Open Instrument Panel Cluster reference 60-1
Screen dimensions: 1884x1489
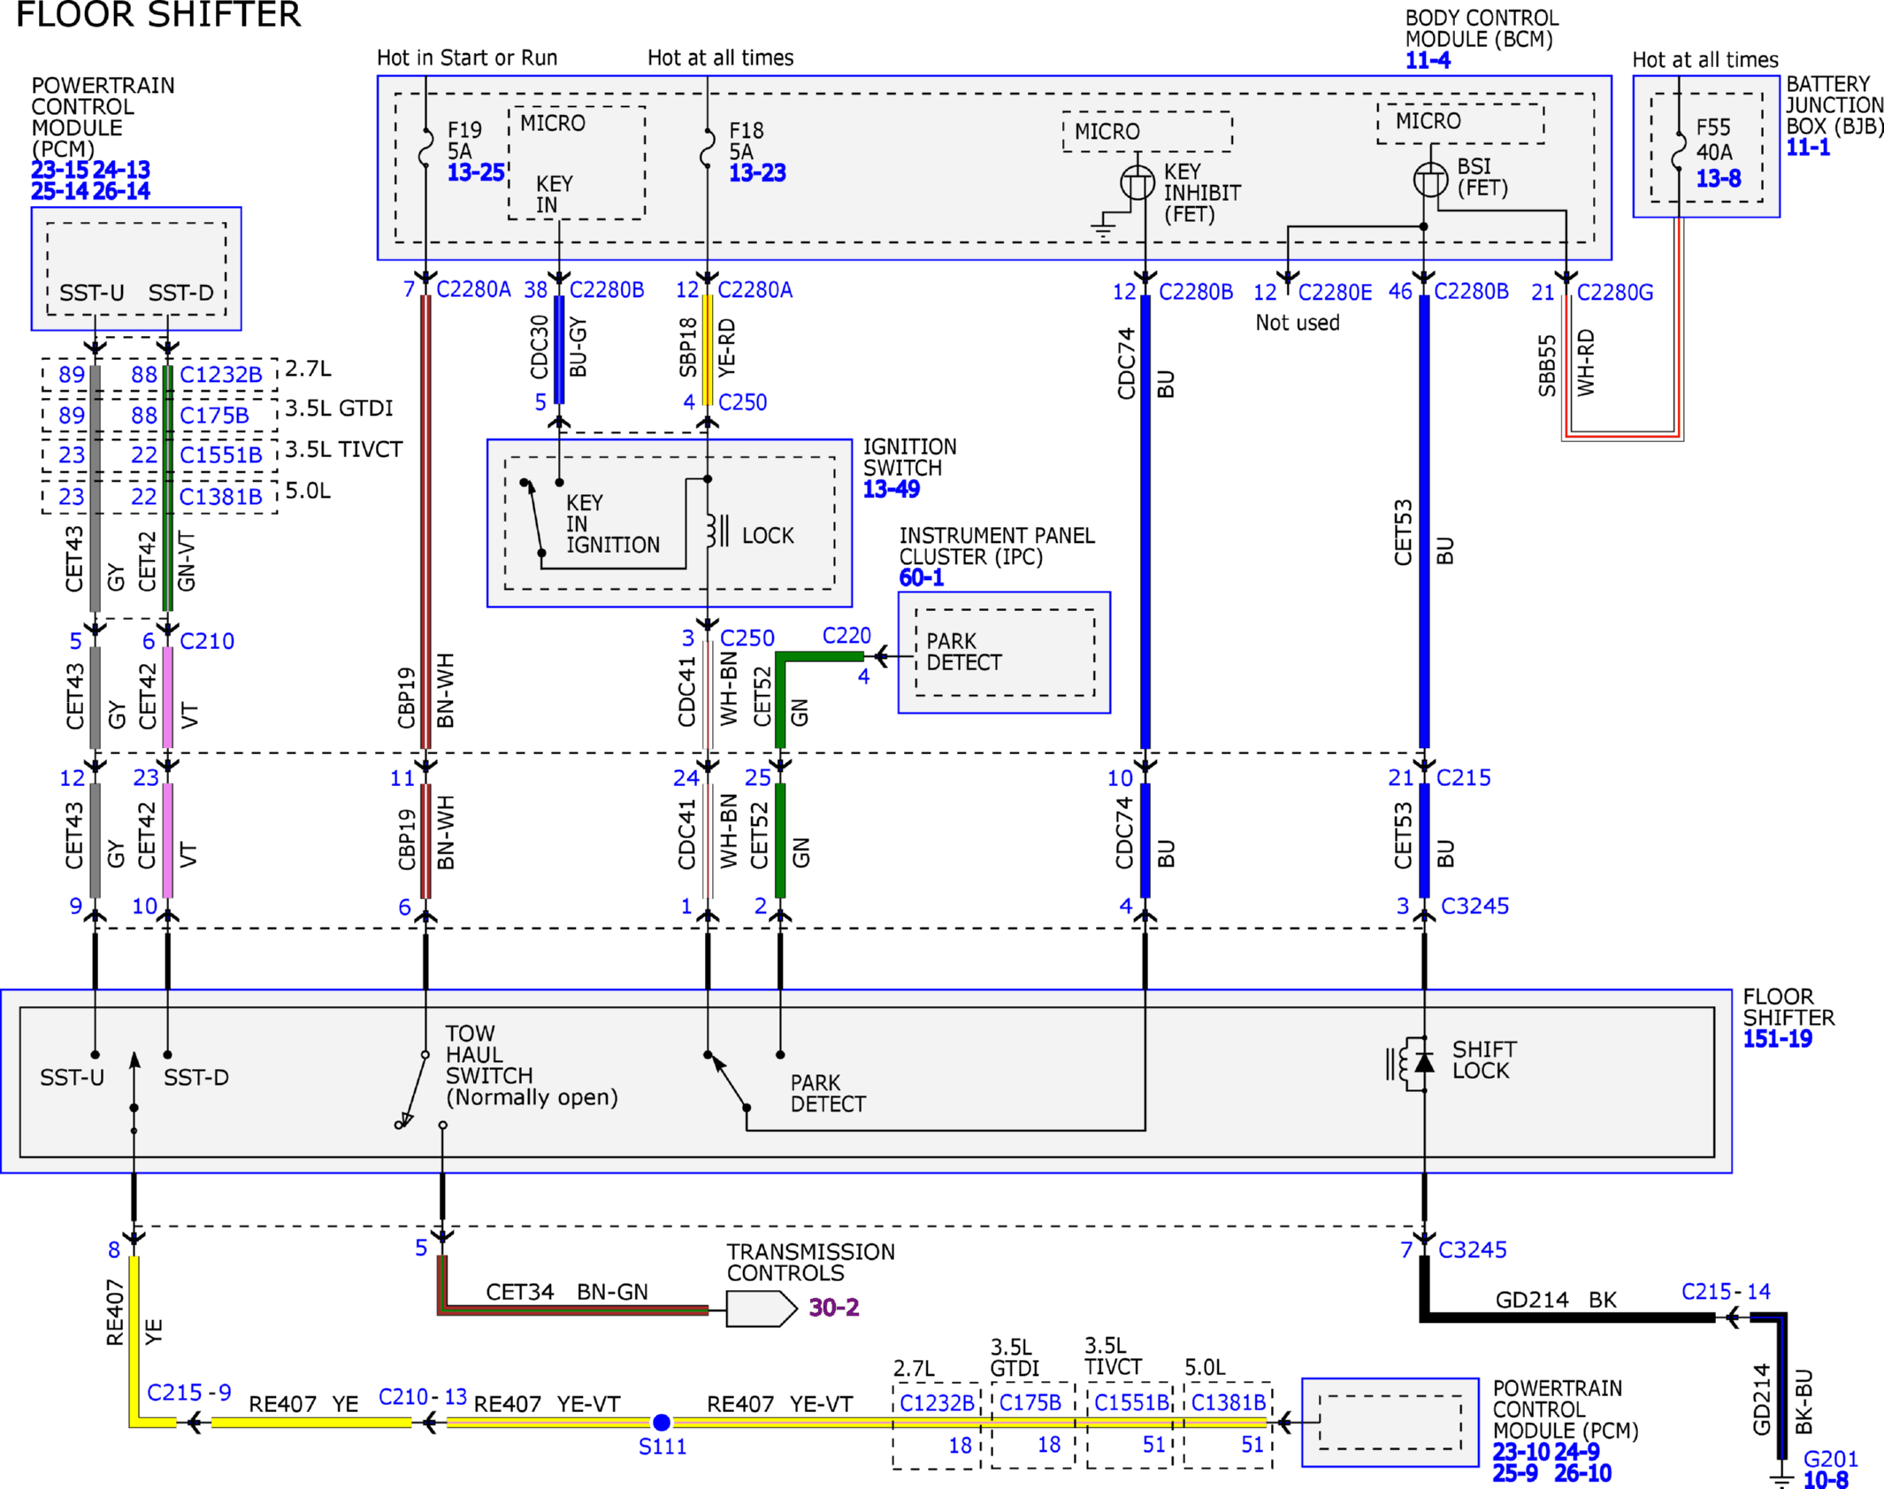921,577
